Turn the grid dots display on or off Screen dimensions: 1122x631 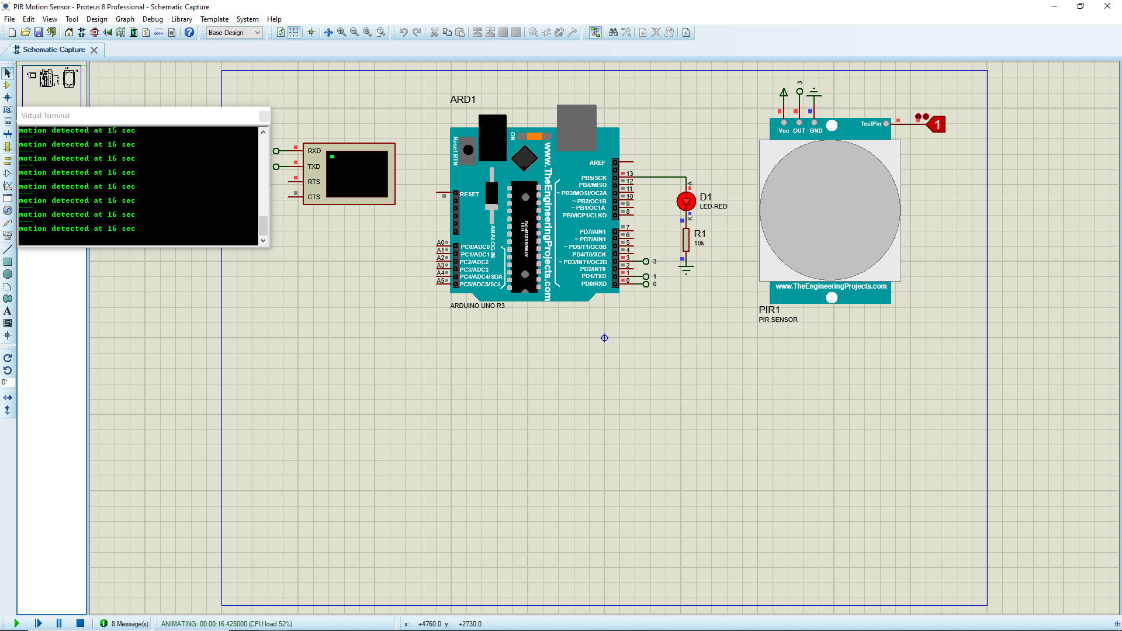click(294, 33)
